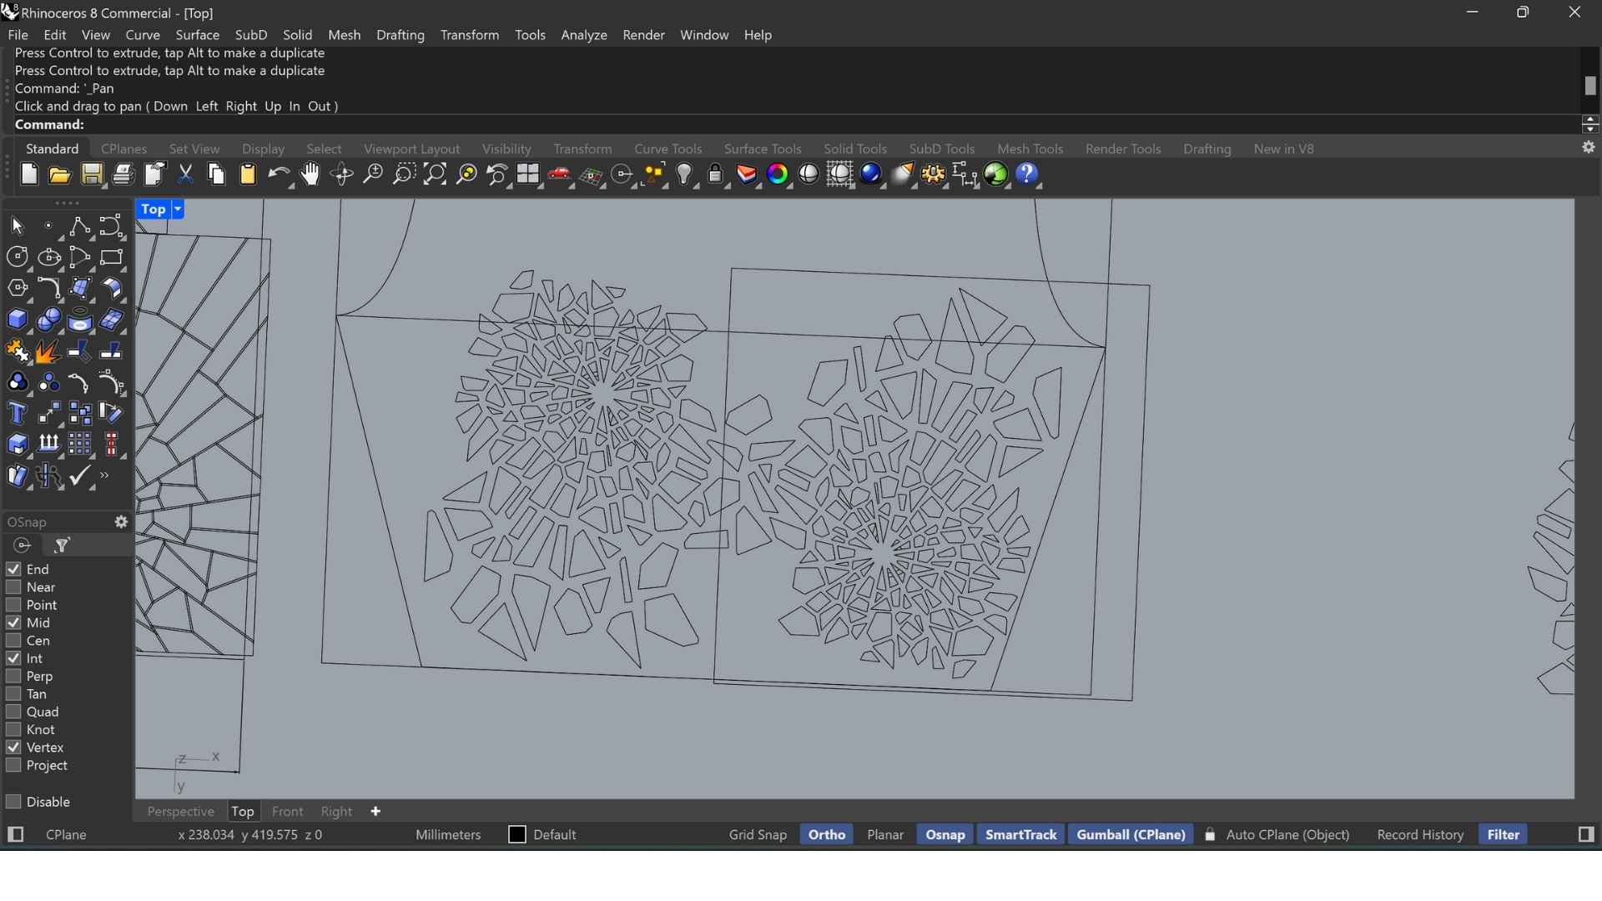Screen dimensions: 1602x901
Task: Click the Copy icon in toolbar
Action: [x=217, y=175]
